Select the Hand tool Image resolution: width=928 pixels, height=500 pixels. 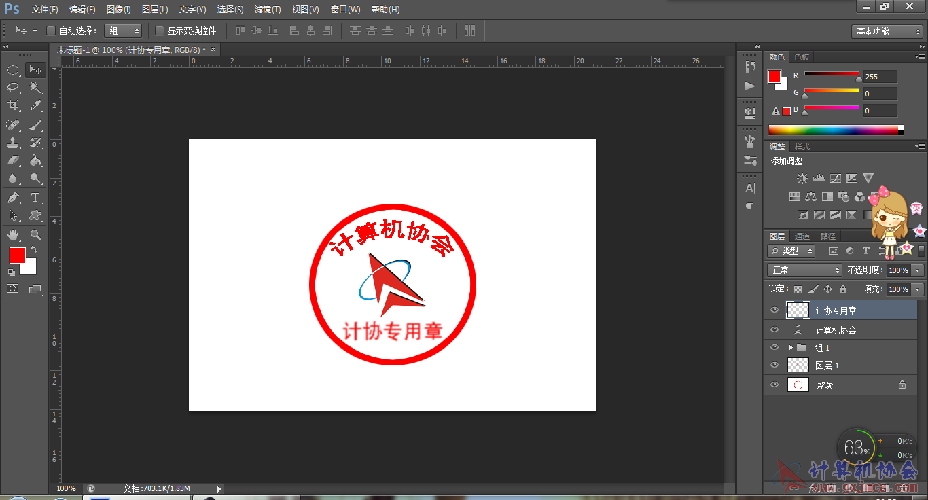(13, 235)
